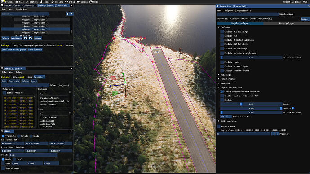Select the Local radio button
This screenshot has width=310, height=174.
pos(14,159)
